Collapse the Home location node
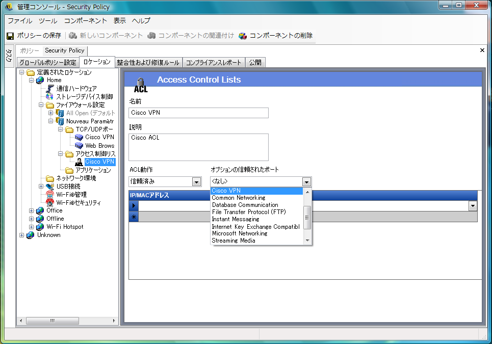The width and height of the screenshot is (492, 344). 32,81
